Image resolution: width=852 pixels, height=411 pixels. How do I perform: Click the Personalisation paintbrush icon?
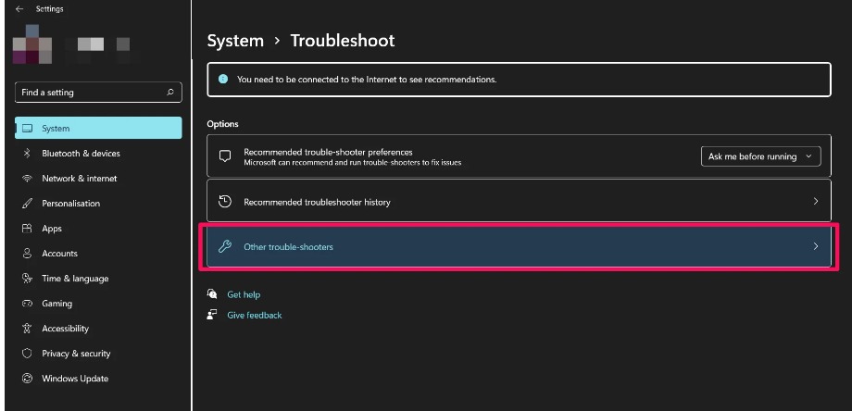click(x=27, y=204)
